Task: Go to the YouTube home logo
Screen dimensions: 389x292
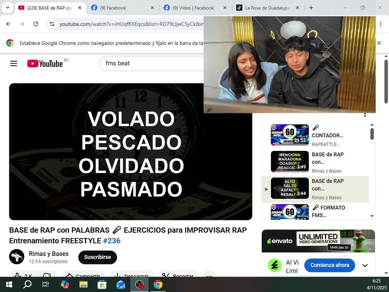Action: click(45, 64)
